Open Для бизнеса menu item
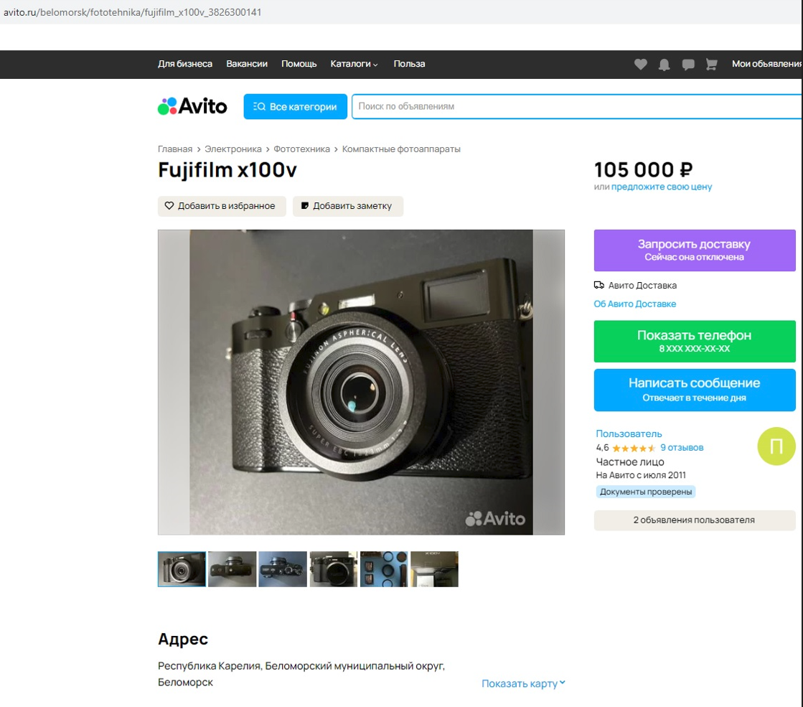Viewport: 803px width, 707px height. tap(185, 64)
